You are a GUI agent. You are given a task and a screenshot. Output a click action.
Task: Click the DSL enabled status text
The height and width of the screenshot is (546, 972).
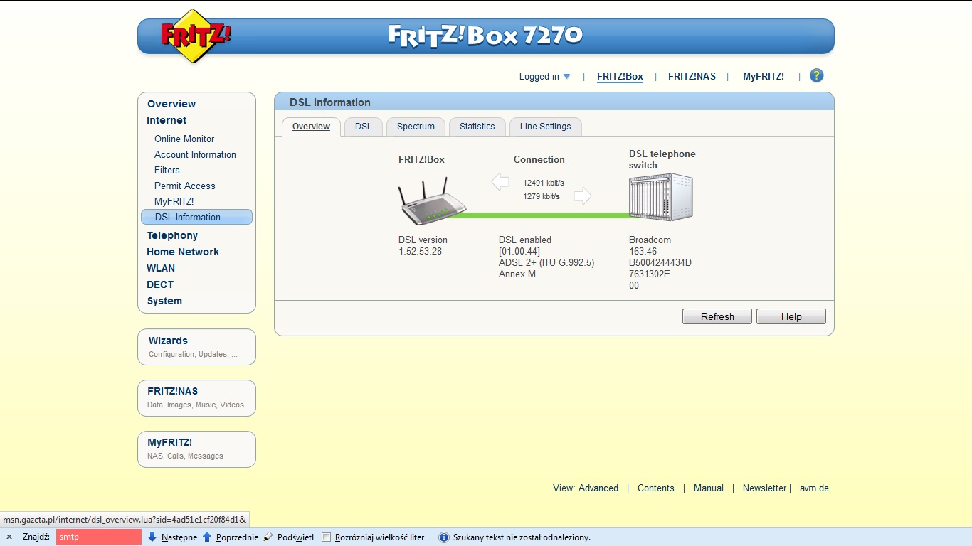pyautogui.click(x=525, y=240)
